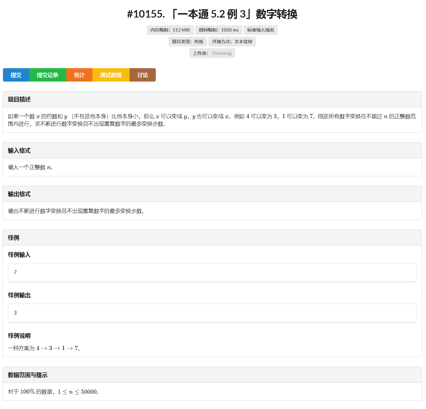Image resolution: width=426 pixels, height=409 pixels.
Task: View the 统计 statistics page
Action: point(79,75)
